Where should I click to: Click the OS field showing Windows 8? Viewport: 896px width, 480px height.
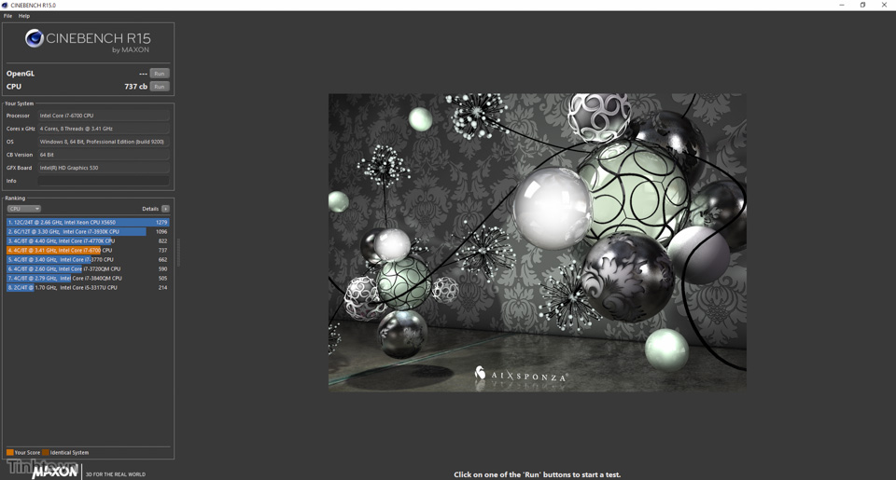(104, 142)
